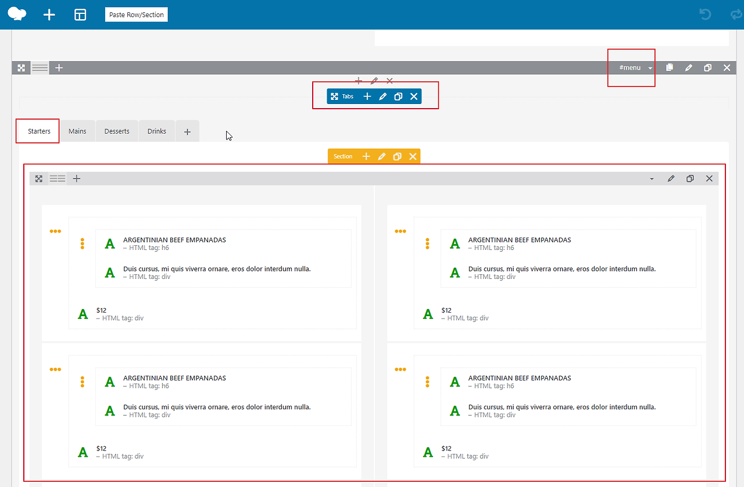Copy the #menu row
Image resolution: width=744 pixels, height=487 pixels.
(x=670, y=68)
